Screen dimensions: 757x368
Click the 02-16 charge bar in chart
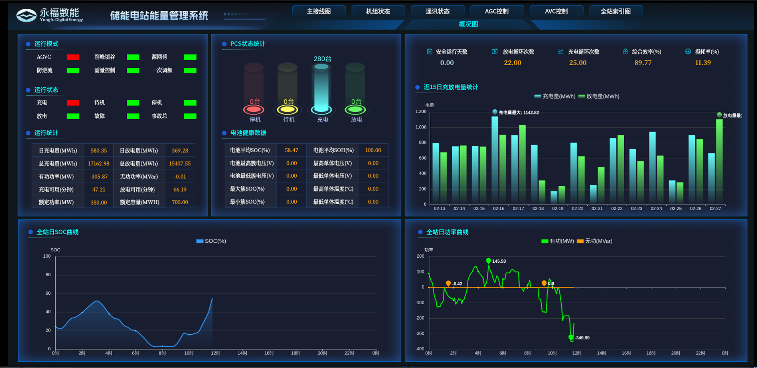point(495,160)
